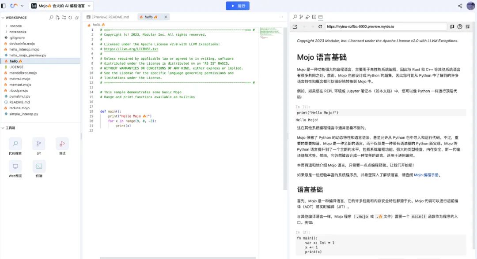Click the editor vertical scrollbar

[x=285, y=109]
